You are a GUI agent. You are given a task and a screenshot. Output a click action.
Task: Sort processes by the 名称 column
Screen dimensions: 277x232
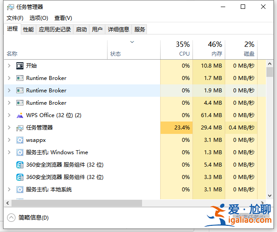click(x=56, y=50)
